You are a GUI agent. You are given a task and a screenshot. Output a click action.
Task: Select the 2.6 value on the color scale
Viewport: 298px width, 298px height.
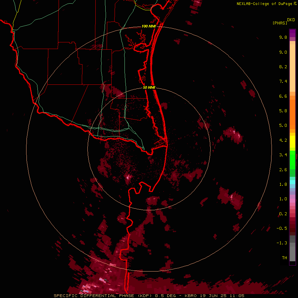click(283, 170)
